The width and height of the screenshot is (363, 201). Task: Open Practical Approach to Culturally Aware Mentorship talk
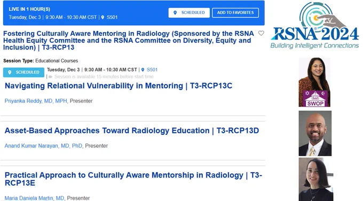(x=133, y=179)
